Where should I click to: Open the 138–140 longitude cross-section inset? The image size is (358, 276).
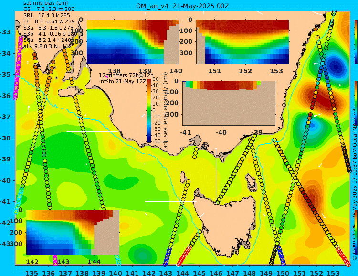point(133,42)
